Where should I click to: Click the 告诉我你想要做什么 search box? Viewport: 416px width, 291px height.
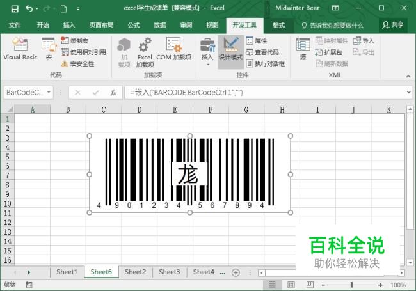click(x=333, y=26)
